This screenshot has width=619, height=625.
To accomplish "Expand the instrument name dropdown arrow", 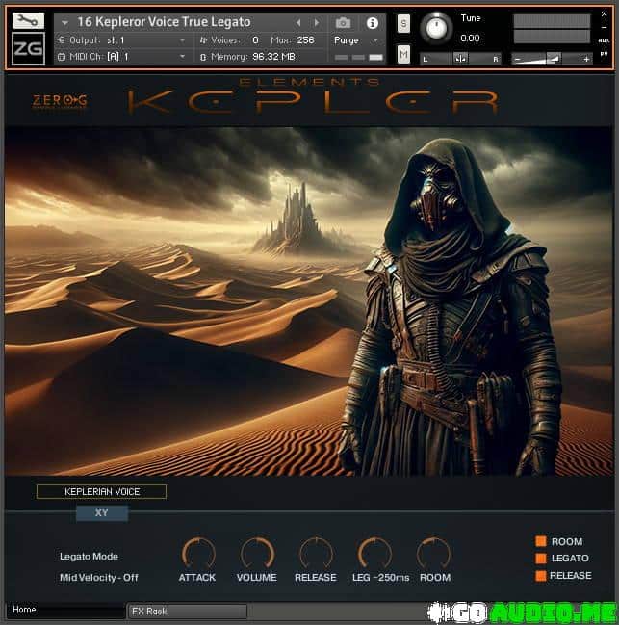I will (x=64, y=23).
